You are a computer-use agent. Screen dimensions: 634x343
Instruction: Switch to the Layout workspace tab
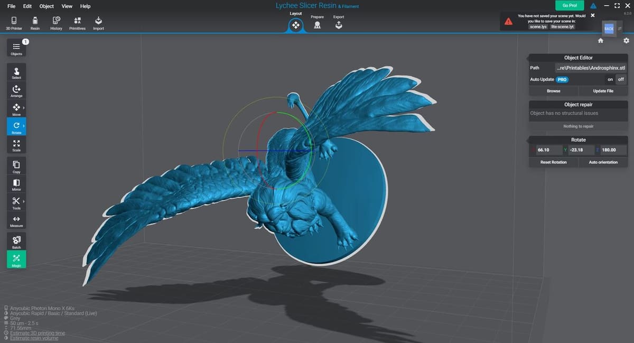pyautogui.click(x=296, y=22)
